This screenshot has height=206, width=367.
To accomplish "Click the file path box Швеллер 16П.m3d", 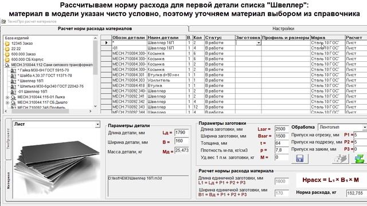I will 148,187.
